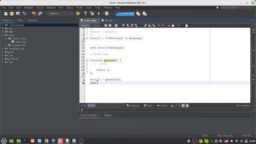Click the Comment line icon in editor toolbar

pos(178,26)
